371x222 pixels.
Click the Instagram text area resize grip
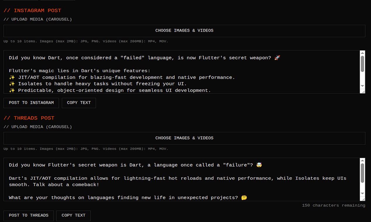click(363, 91)
